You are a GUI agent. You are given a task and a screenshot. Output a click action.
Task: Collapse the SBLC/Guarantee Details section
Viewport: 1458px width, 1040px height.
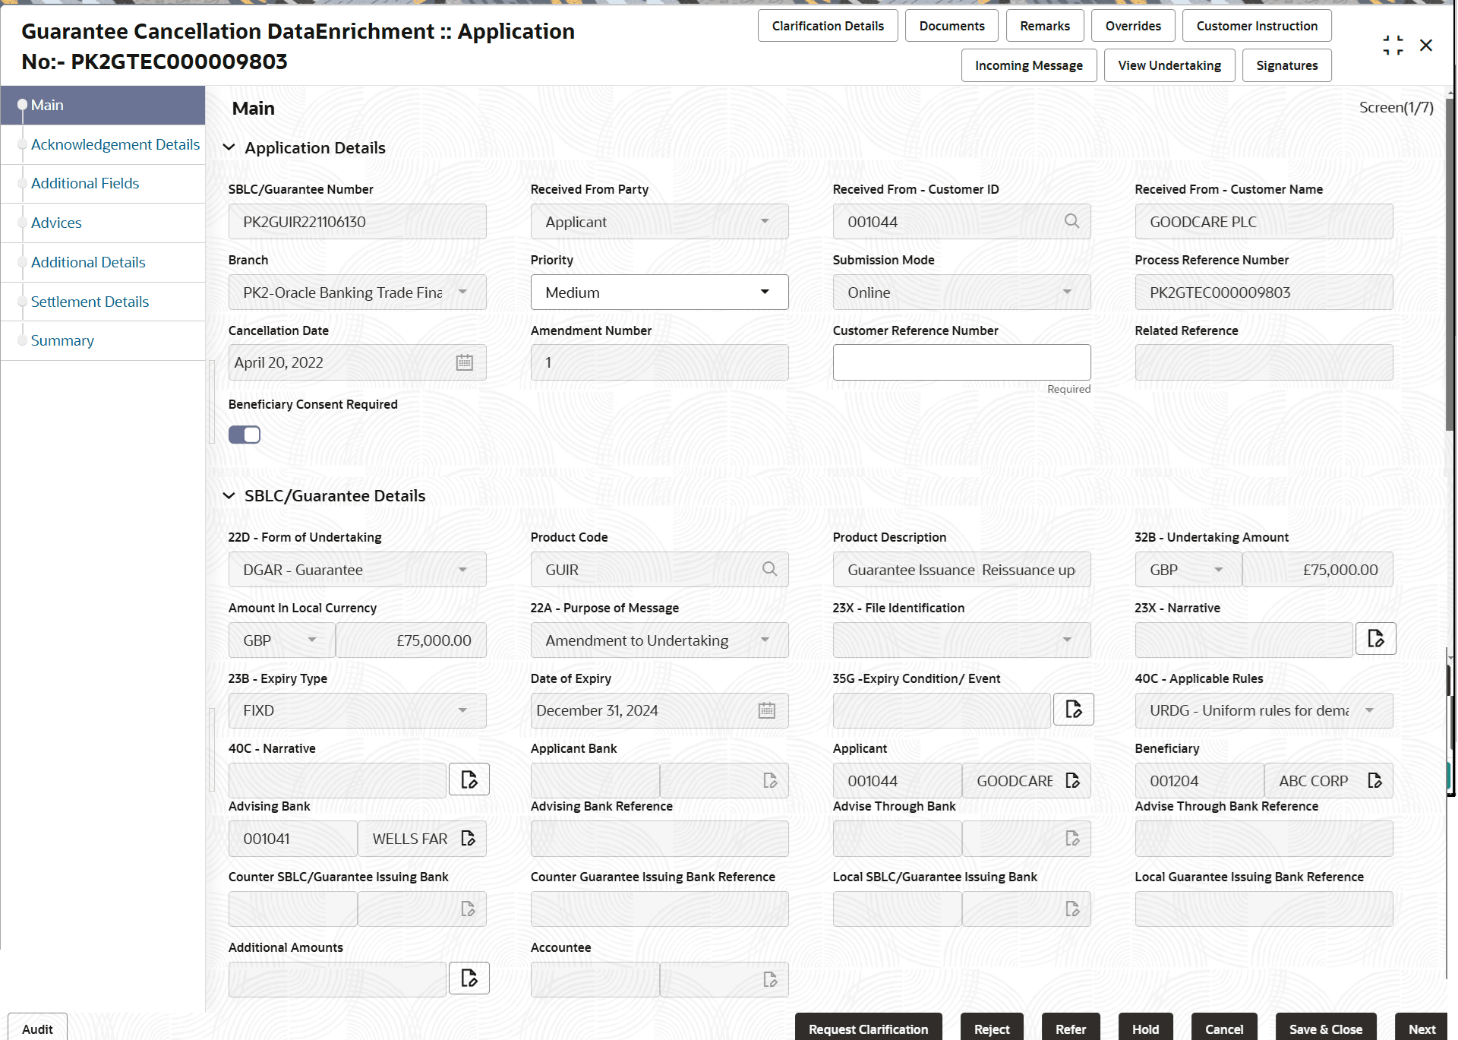pyautogui.click(x=229, y=495)
